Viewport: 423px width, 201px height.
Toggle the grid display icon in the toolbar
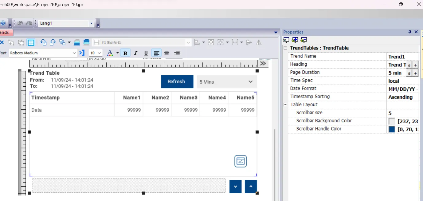tap(31, 42)
